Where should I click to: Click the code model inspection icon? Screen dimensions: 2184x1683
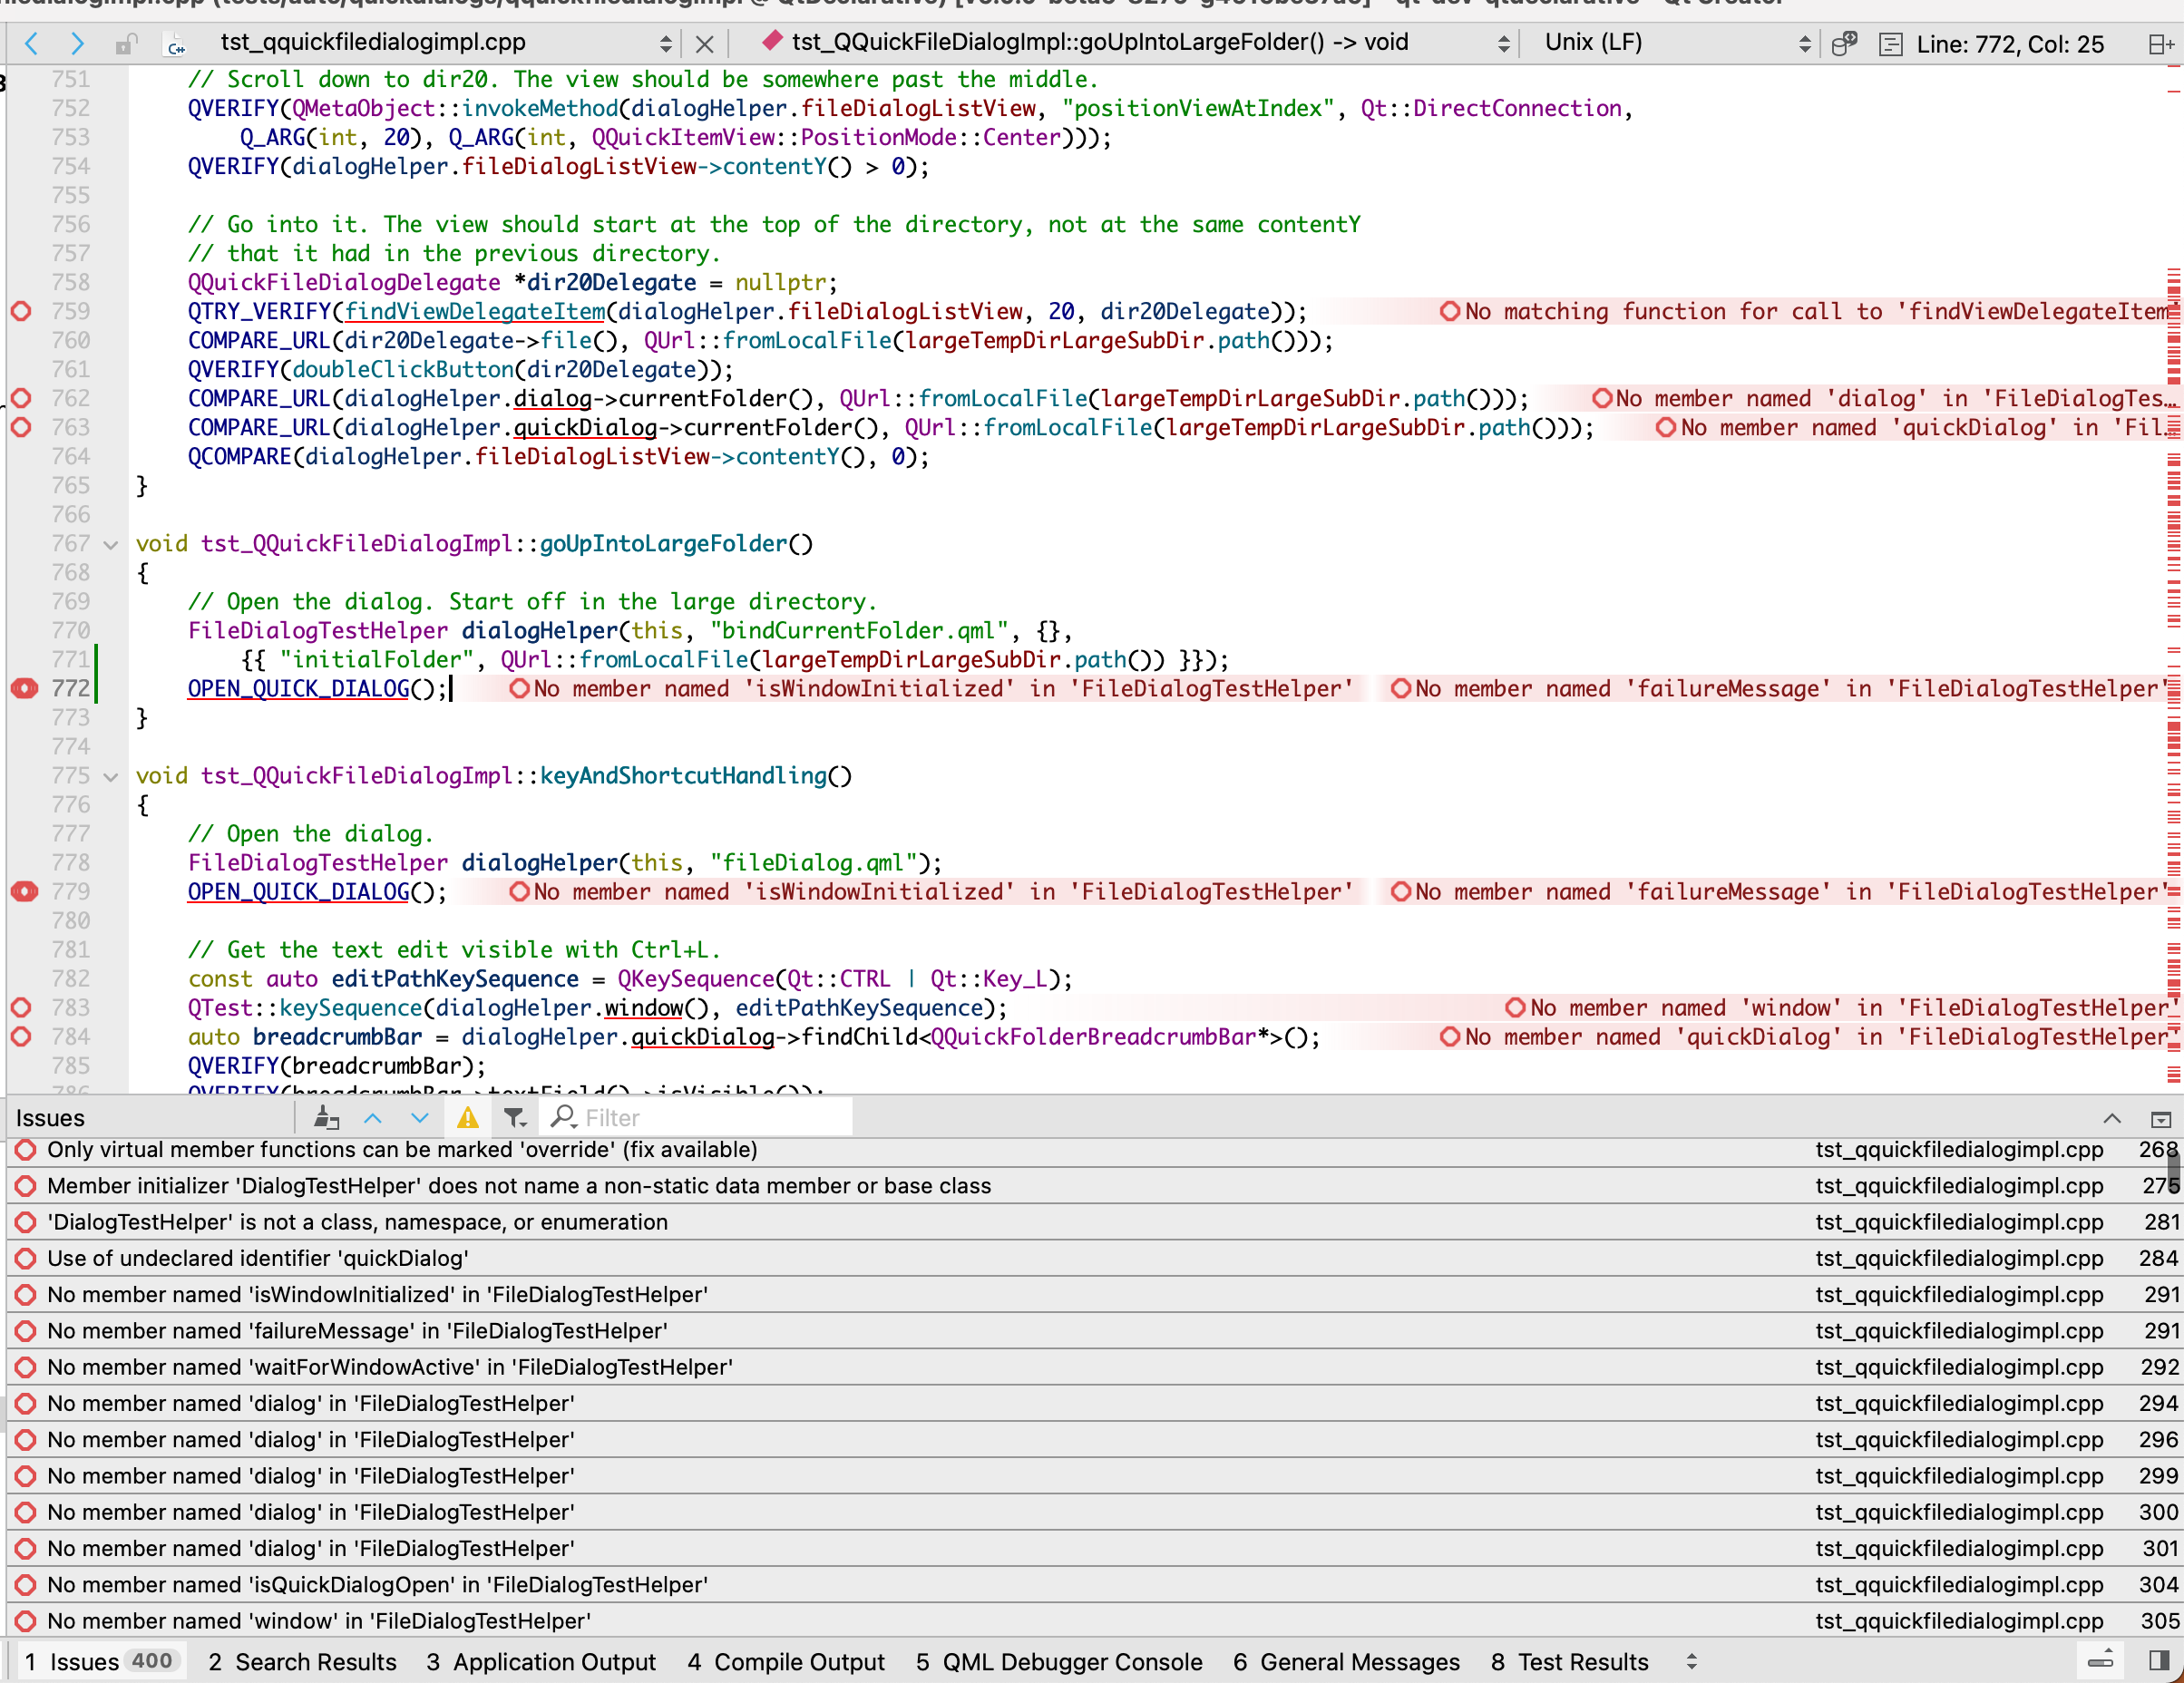(x=1844, y=44)
